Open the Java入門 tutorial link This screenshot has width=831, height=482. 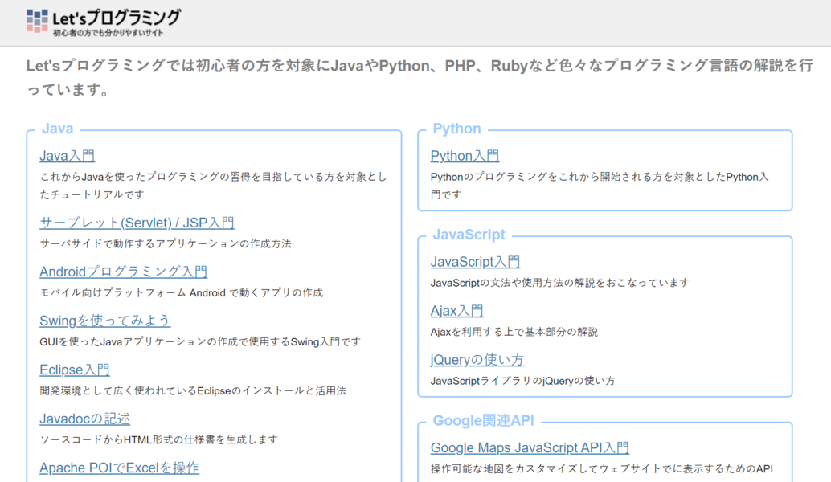click(66, 155)
